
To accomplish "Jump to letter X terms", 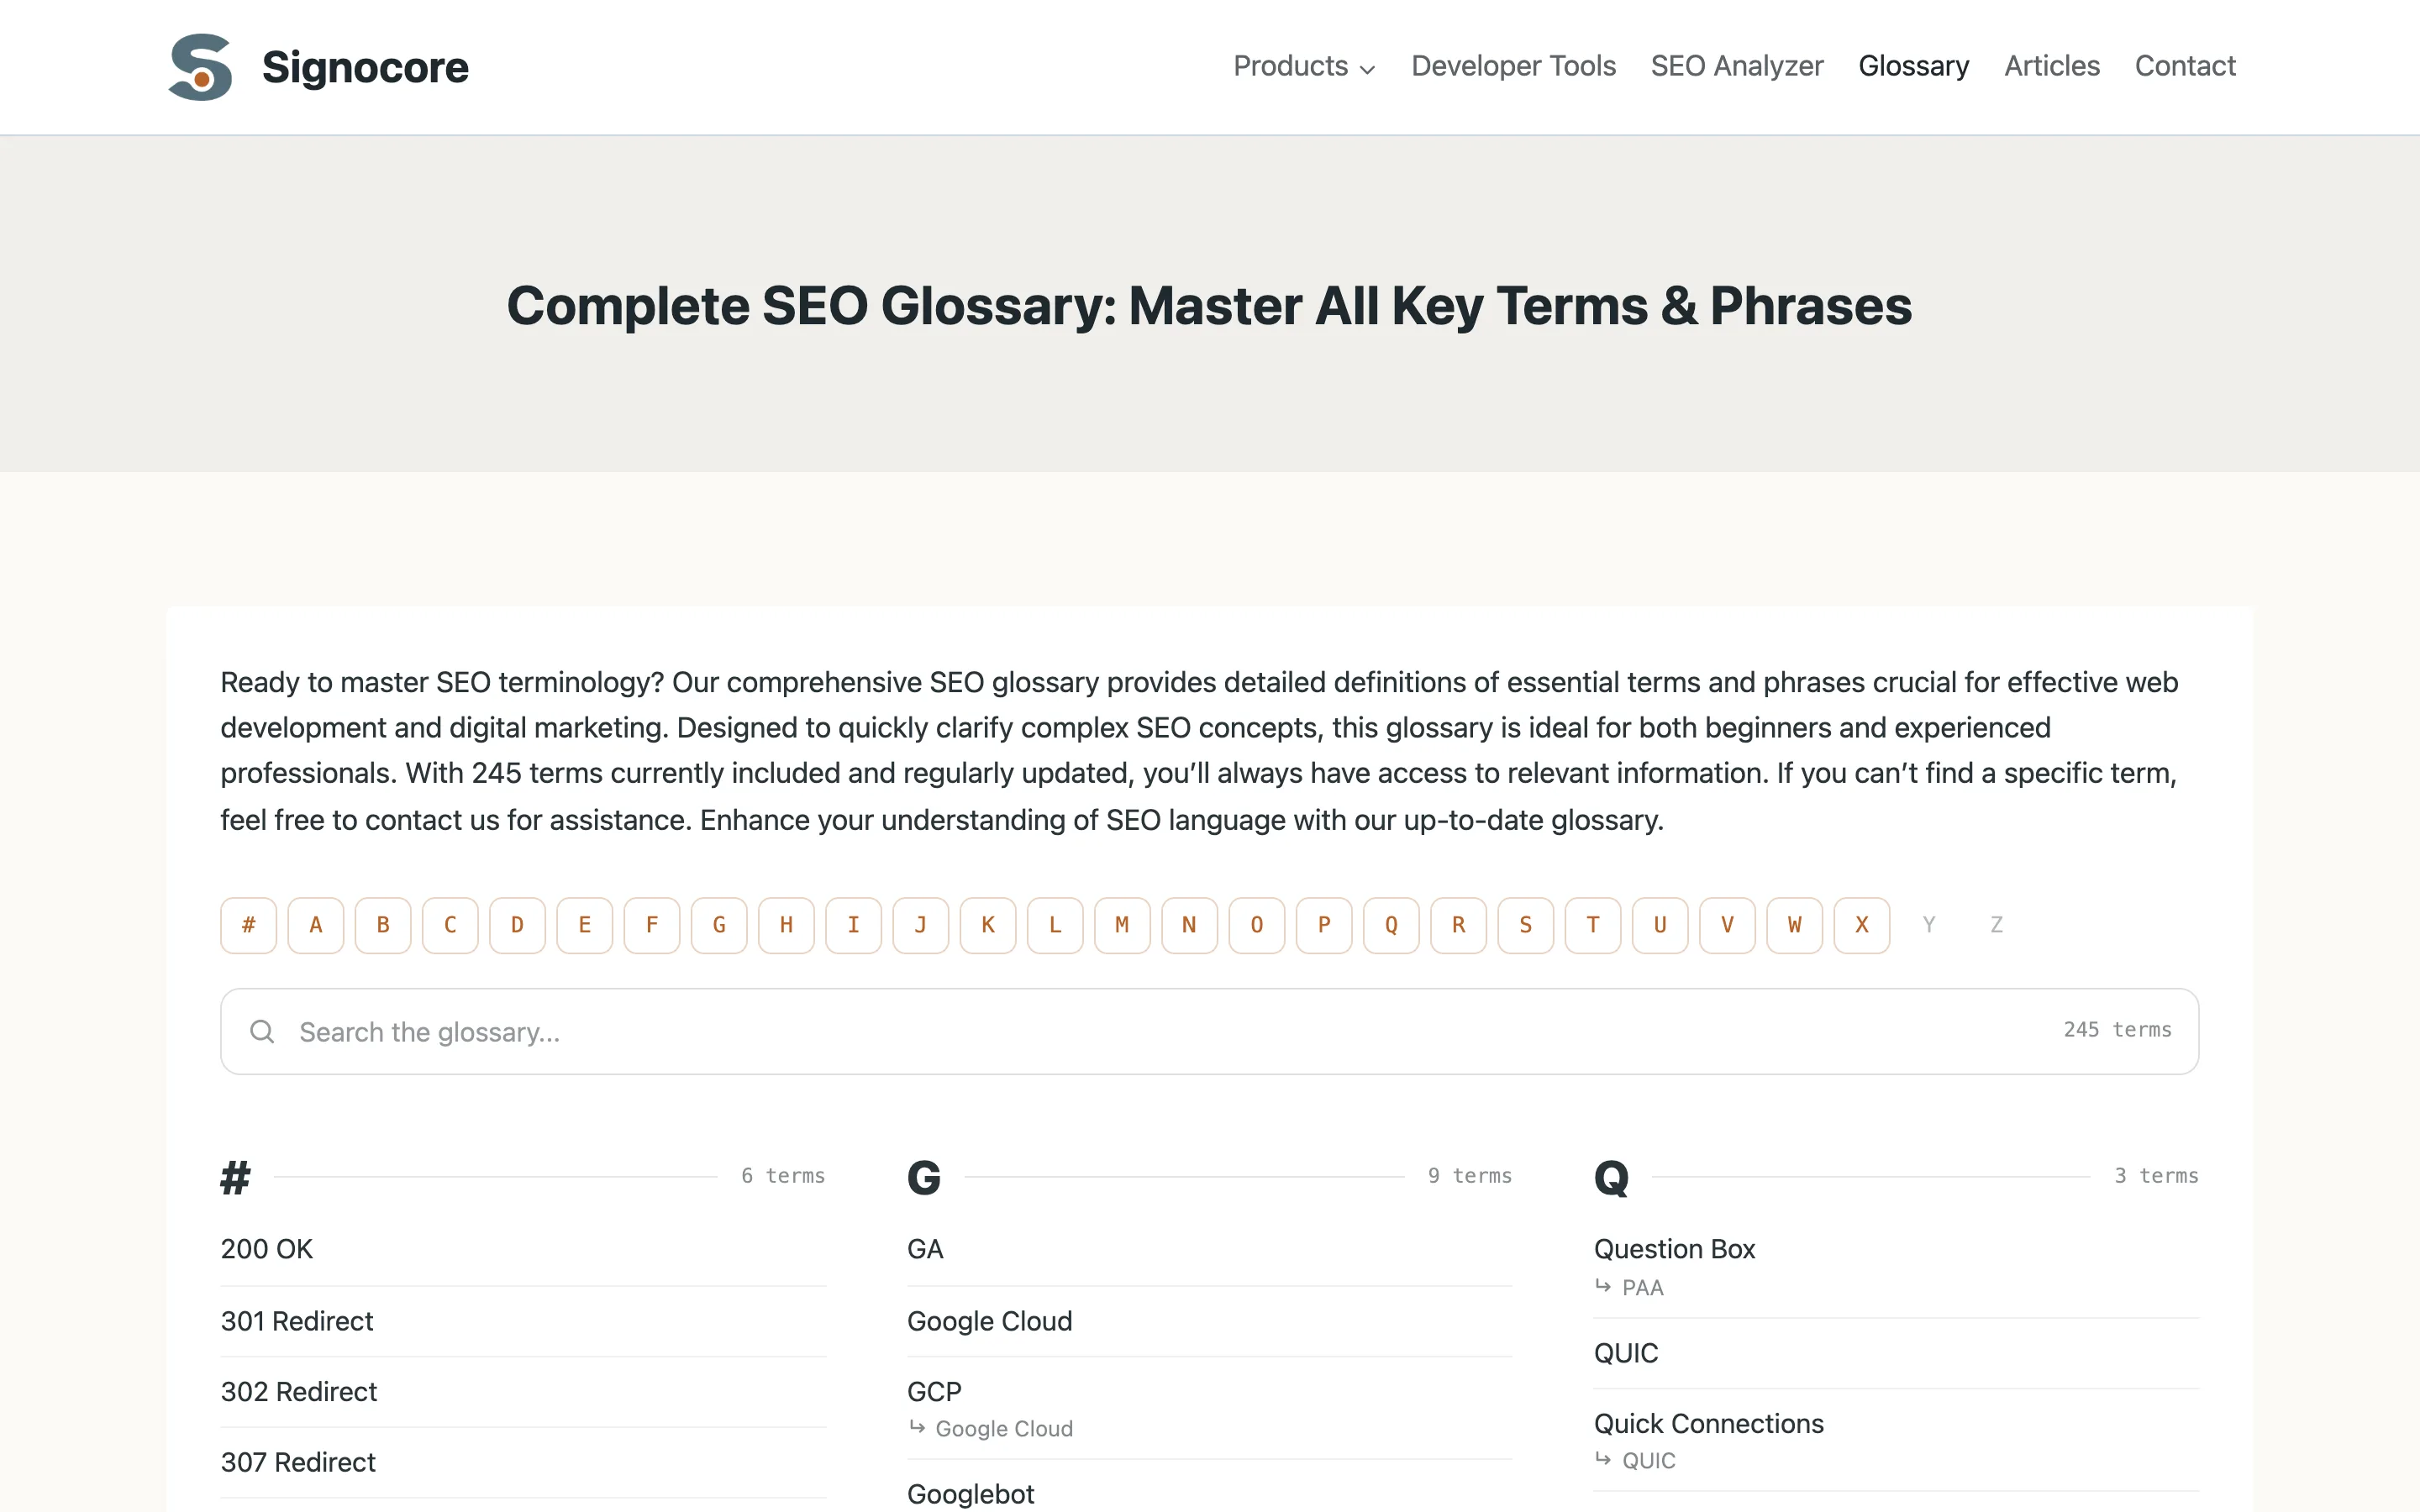I will [1862, 925].
